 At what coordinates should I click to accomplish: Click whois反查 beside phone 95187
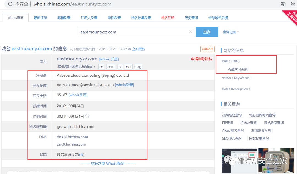(x=78, y=95)
